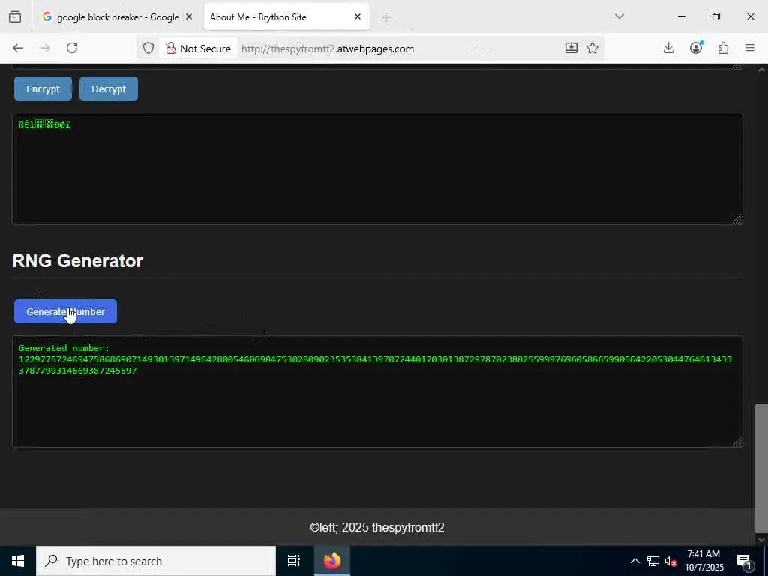The image size is (768, 576).
Task: Open the notification center icon
Action: click(744, 561)
